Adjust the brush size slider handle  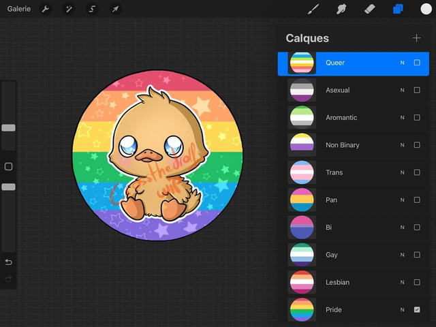pos(8,127)
